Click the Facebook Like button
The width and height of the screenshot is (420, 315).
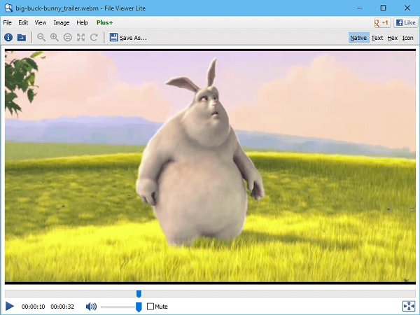(x=405, y=23)
